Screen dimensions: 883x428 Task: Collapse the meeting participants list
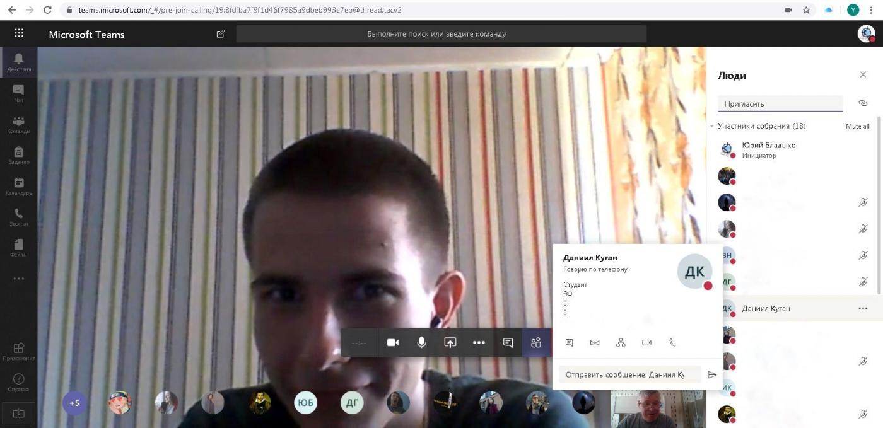(x=712, y=126)
